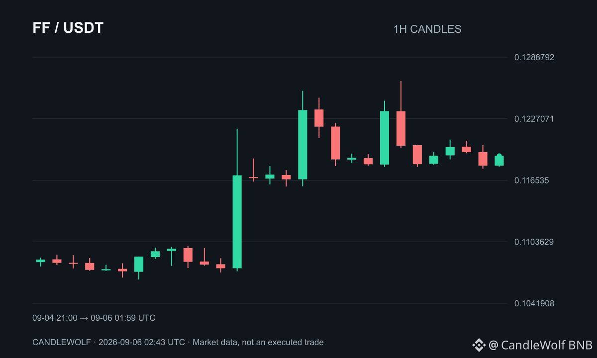Click the @ CandleWolf BNB watermark text
The image size is (597, 358).
[540, 345]
